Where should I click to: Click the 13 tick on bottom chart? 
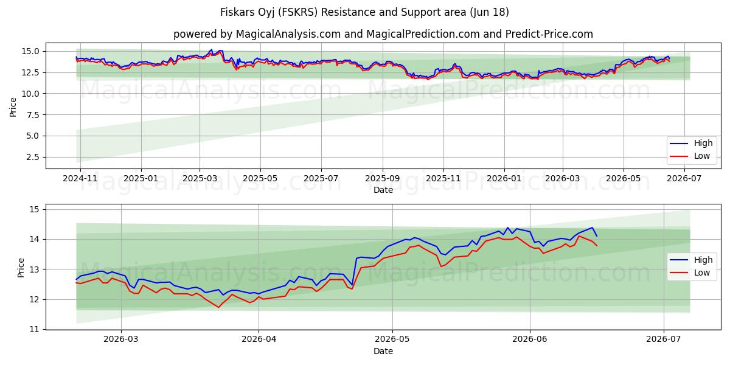(x=33, y=269)
